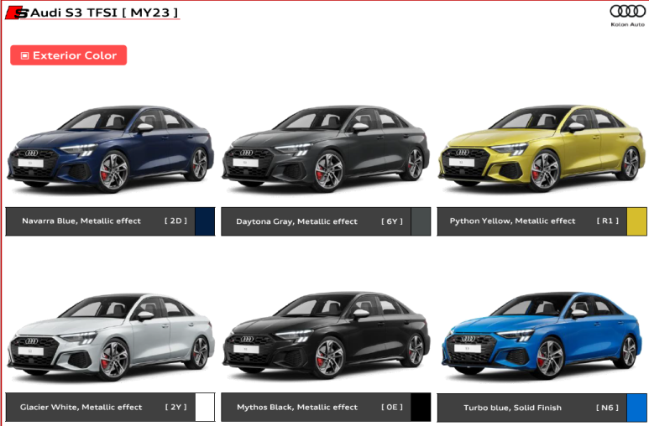Select the Python Yellow car image
Image resolution: width=649 pixels, height=426 pixels.
542,148
